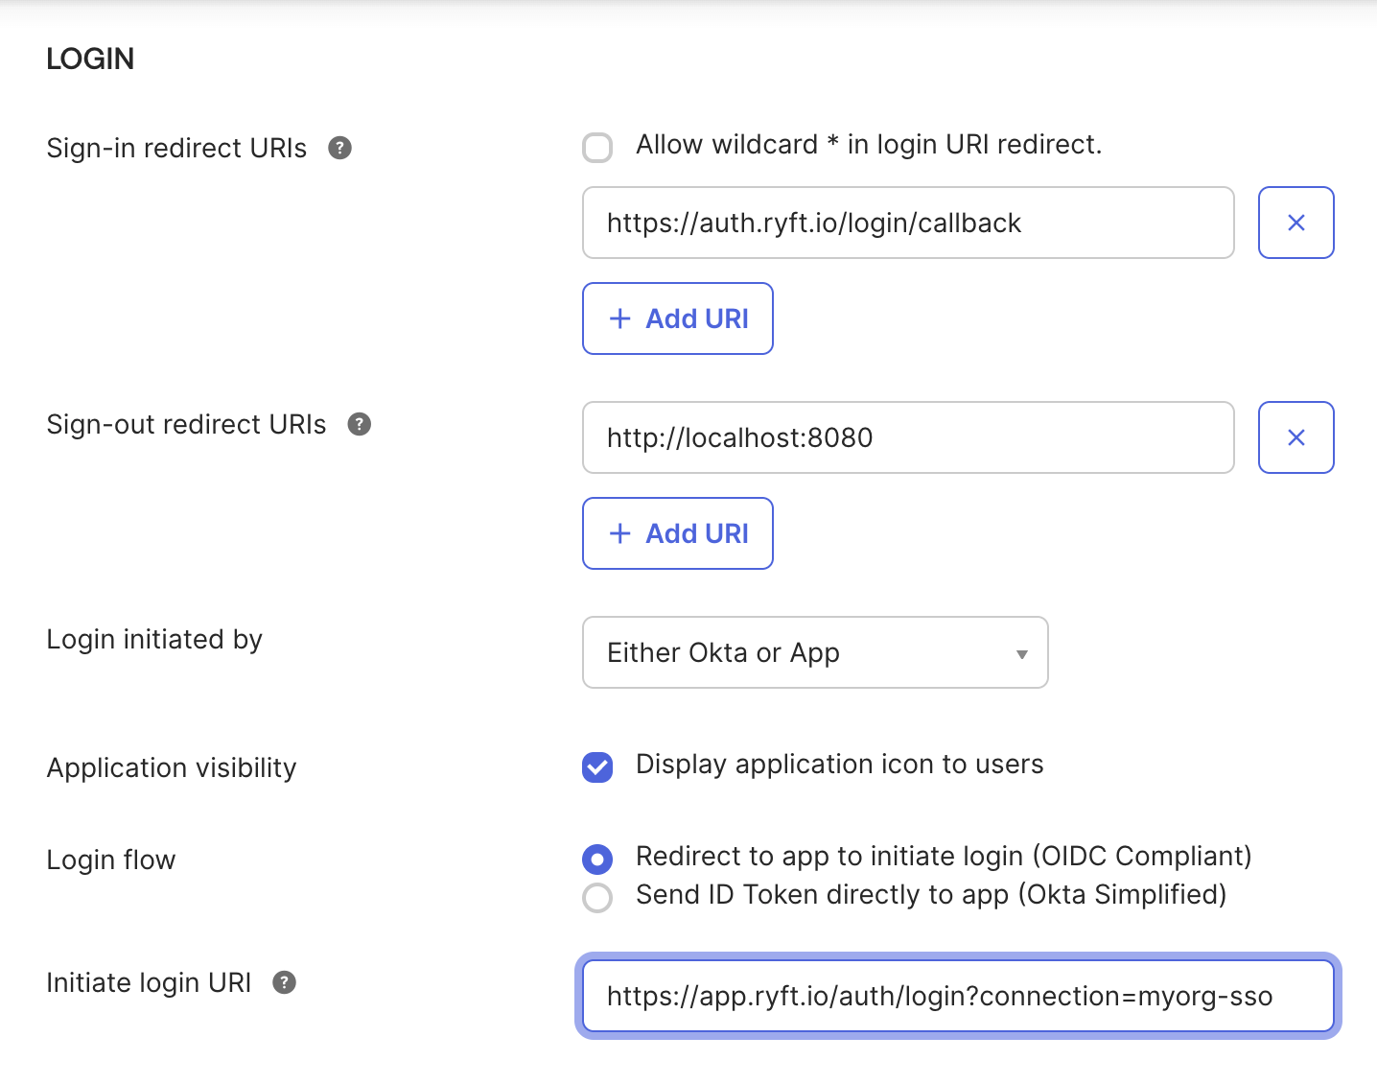Image resolution: width=1377 pixels, height=1084 pixels.
Task: Open help for Initiate login URI
Action: tap(283, 982)
